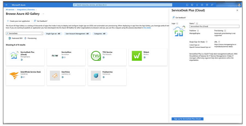
Task: Click the Federated SSO legend icon
Action: click(10, 38)
